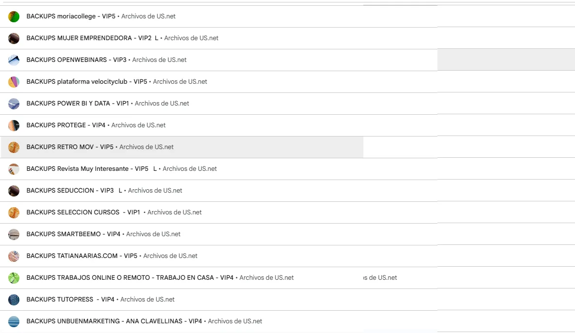
Task: Click the BACKUPS PROTEGE avatar icon
Action: coord(14,125)
